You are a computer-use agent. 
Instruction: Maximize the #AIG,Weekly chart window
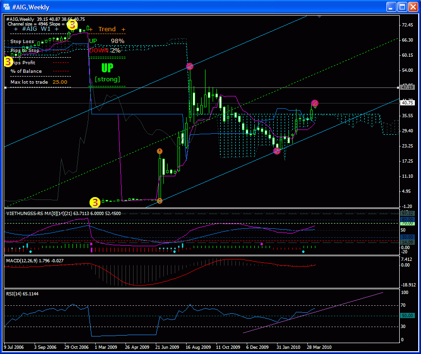pos(403,7)
